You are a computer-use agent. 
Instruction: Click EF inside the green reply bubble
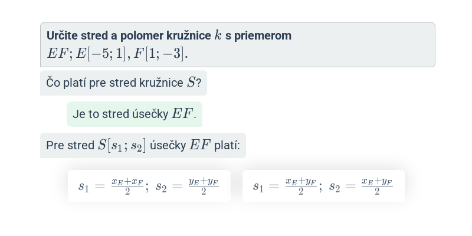[182, 114]
